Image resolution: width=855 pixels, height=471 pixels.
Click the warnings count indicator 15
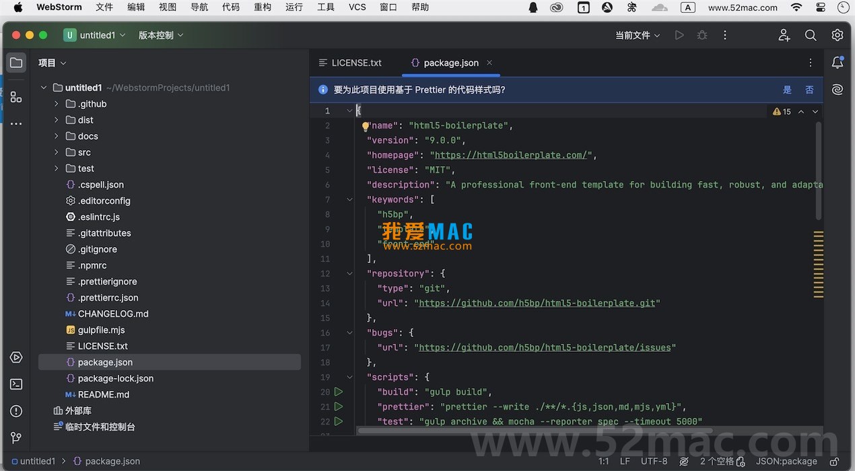782,112
